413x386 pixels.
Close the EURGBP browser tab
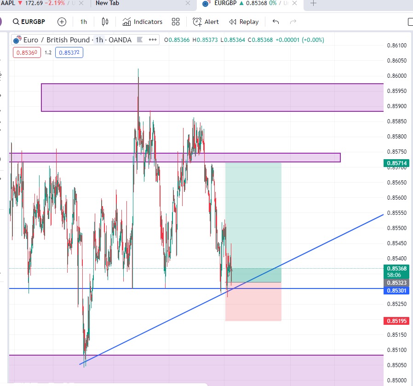tap(295, 3)
